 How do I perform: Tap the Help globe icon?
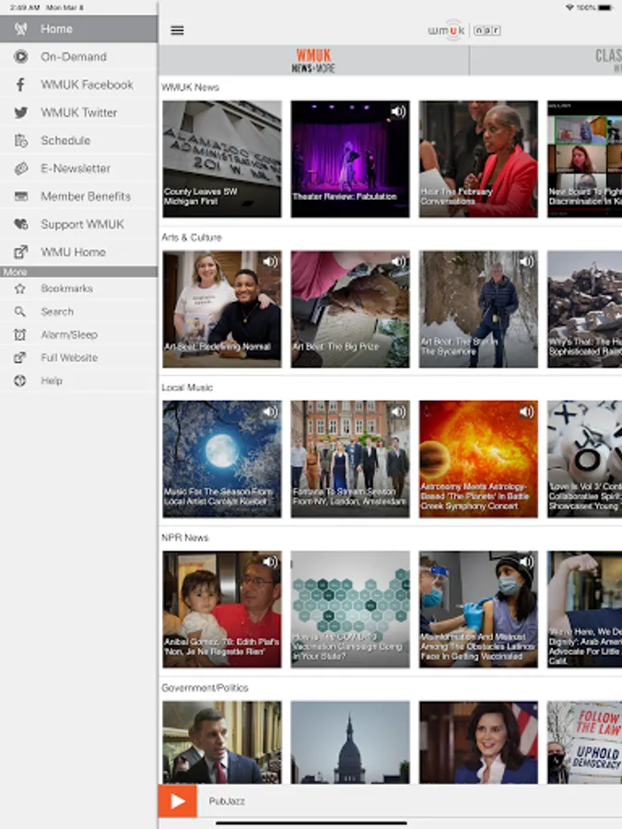click(x=20, y=380)
